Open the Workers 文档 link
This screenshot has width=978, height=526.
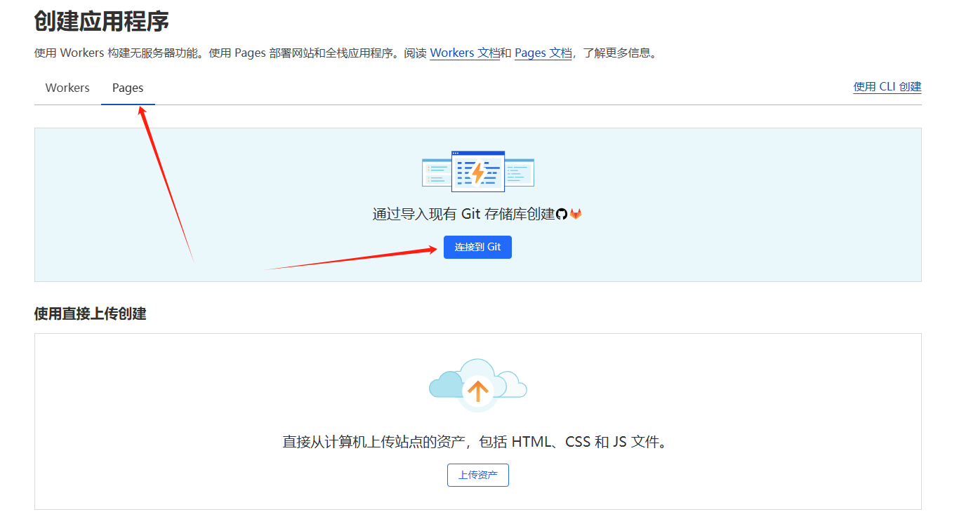pos(465,53)
